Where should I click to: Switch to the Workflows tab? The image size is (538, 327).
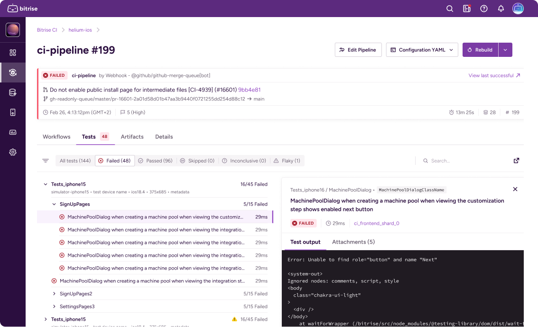tap(56, 136)
